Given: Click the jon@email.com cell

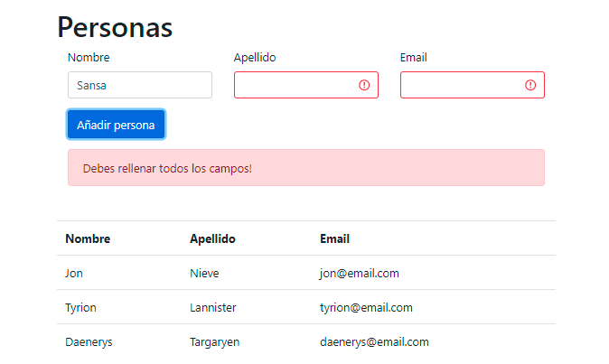Looking at the screenshot, I should (359, 273).
